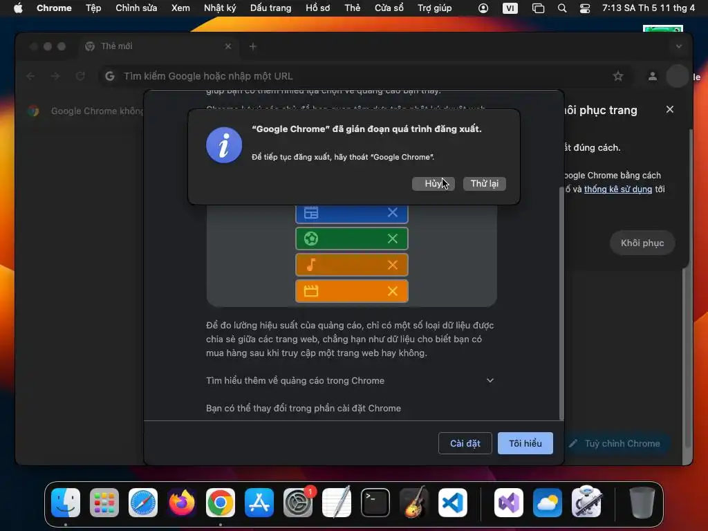Open System Settings from the dock
708x531 pixels.
(x=298, y=503)
